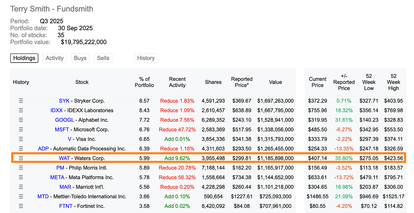Open history icon for IDEXX Laboratories row
The width and height of the screenshot is (414, 213).
(21, 110)
